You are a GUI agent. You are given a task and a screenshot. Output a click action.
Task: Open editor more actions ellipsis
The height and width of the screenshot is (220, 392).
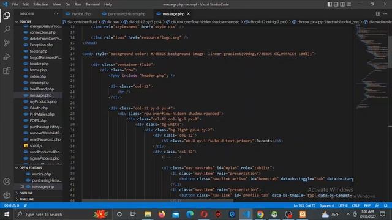tap(385, 13)
